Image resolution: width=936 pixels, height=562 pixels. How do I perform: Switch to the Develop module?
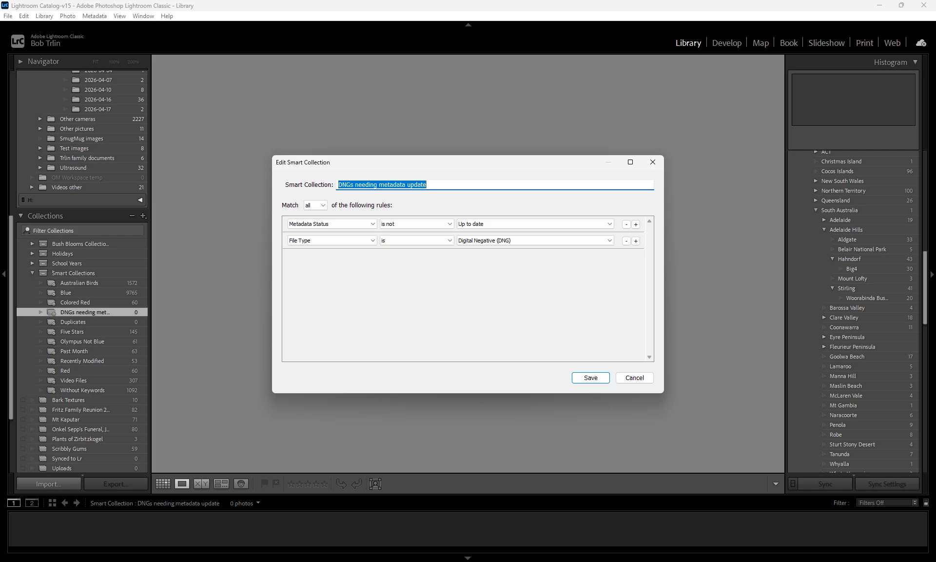(726, 43)
